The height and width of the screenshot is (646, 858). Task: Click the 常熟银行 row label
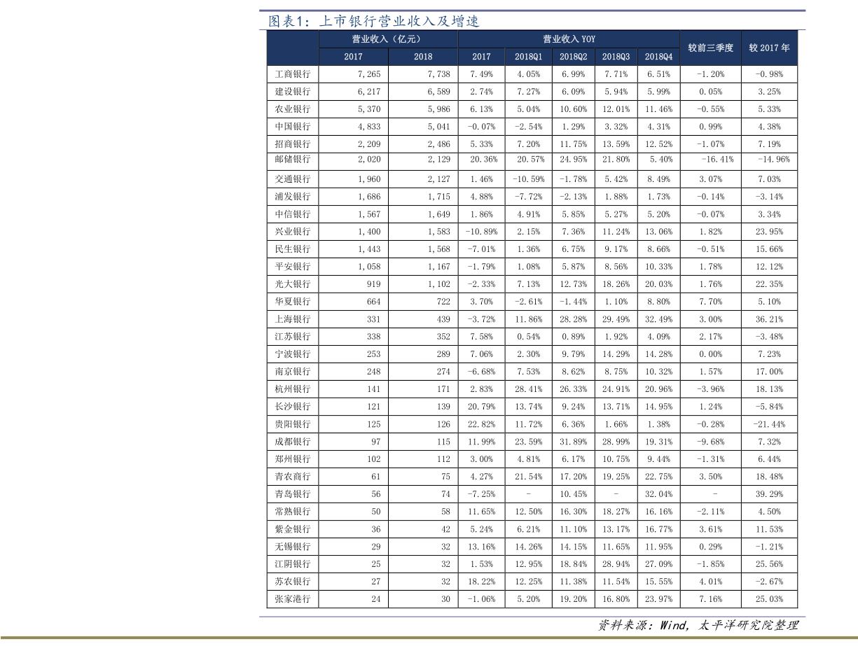[293, 512]
